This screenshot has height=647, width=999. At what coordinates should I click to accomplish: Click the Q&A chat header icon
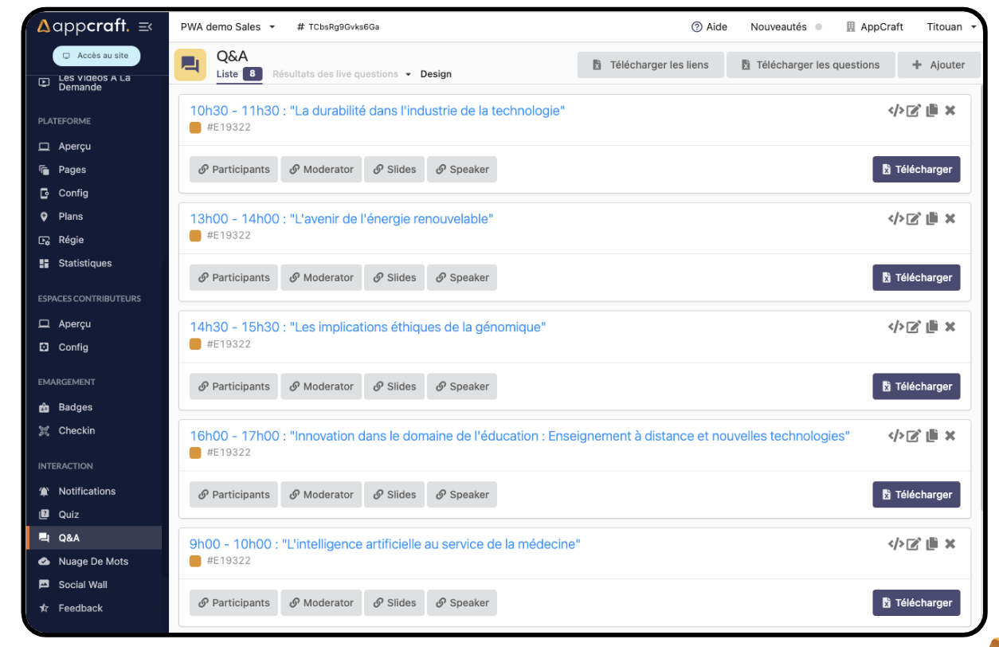190,65
